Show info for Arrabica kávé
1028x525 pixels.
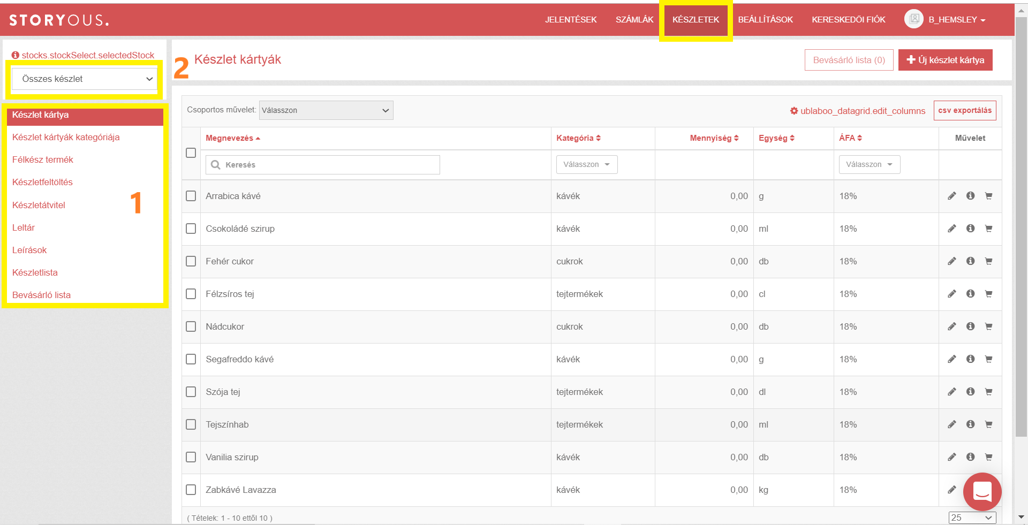(x=970, y=196)
